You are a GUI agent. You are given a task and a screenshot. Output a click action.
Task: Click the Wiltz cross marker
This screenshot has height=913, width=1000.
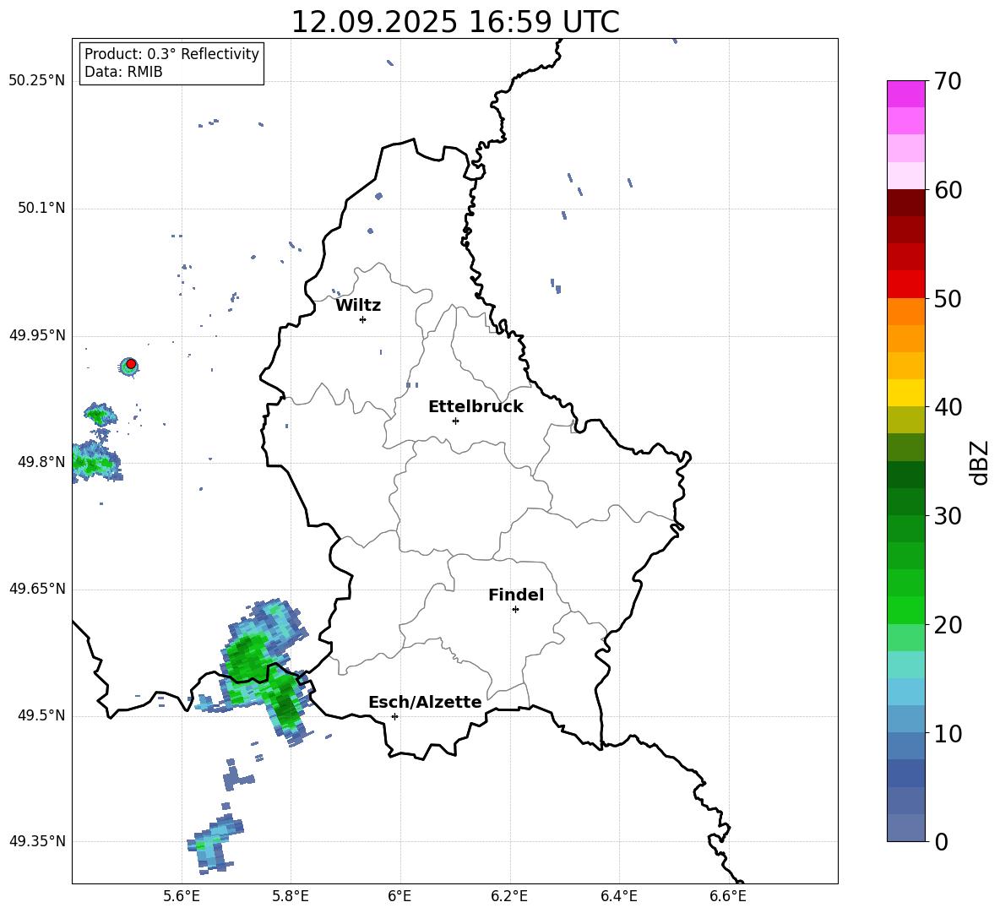363,319
